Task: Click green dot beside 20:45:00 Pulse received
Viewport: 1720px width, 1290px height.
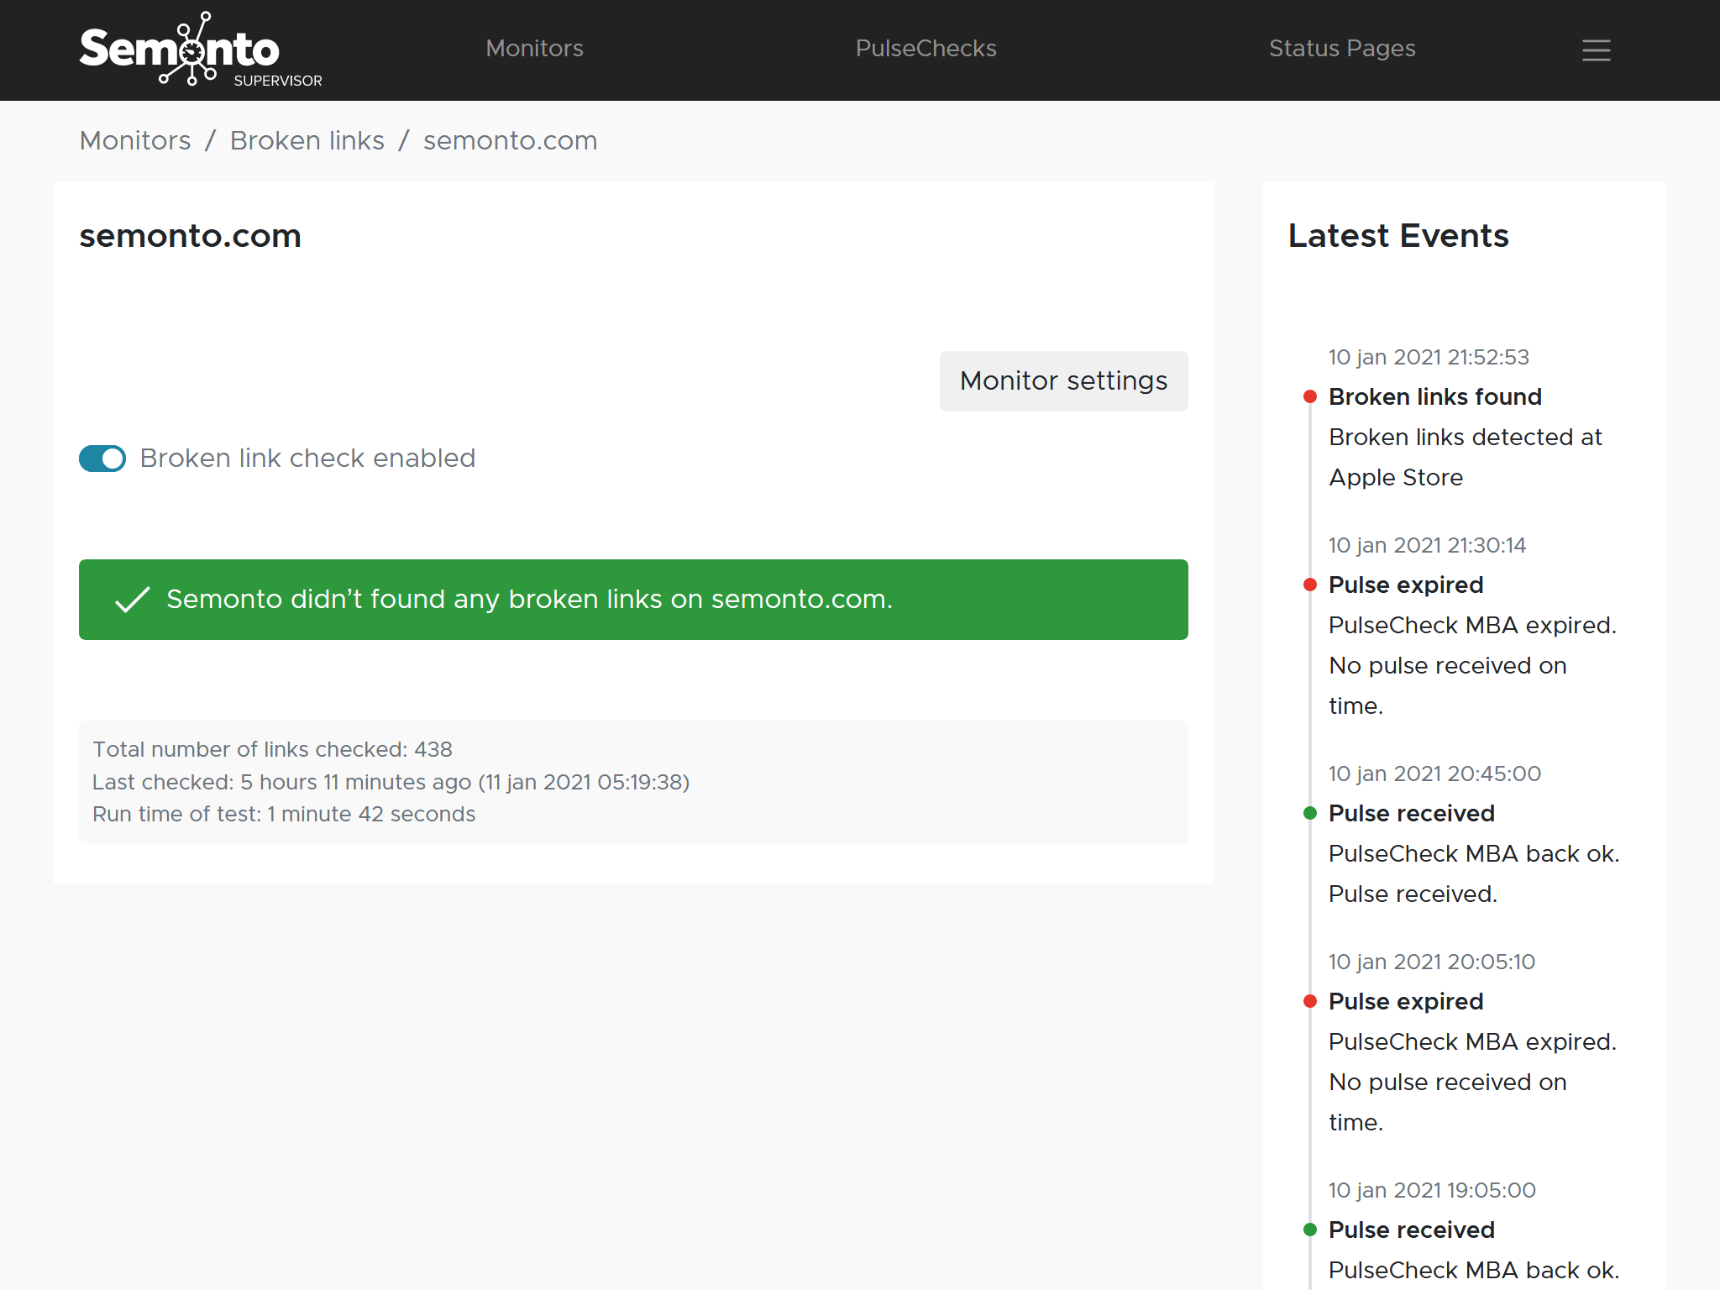Action: coord(1309,813)
